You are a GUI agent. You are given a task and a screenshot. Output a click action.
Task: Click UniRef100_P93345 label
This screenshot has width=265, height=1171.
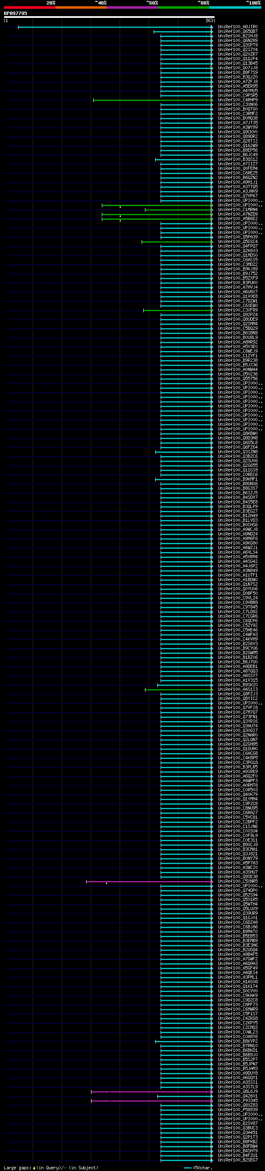[238, 1100]
